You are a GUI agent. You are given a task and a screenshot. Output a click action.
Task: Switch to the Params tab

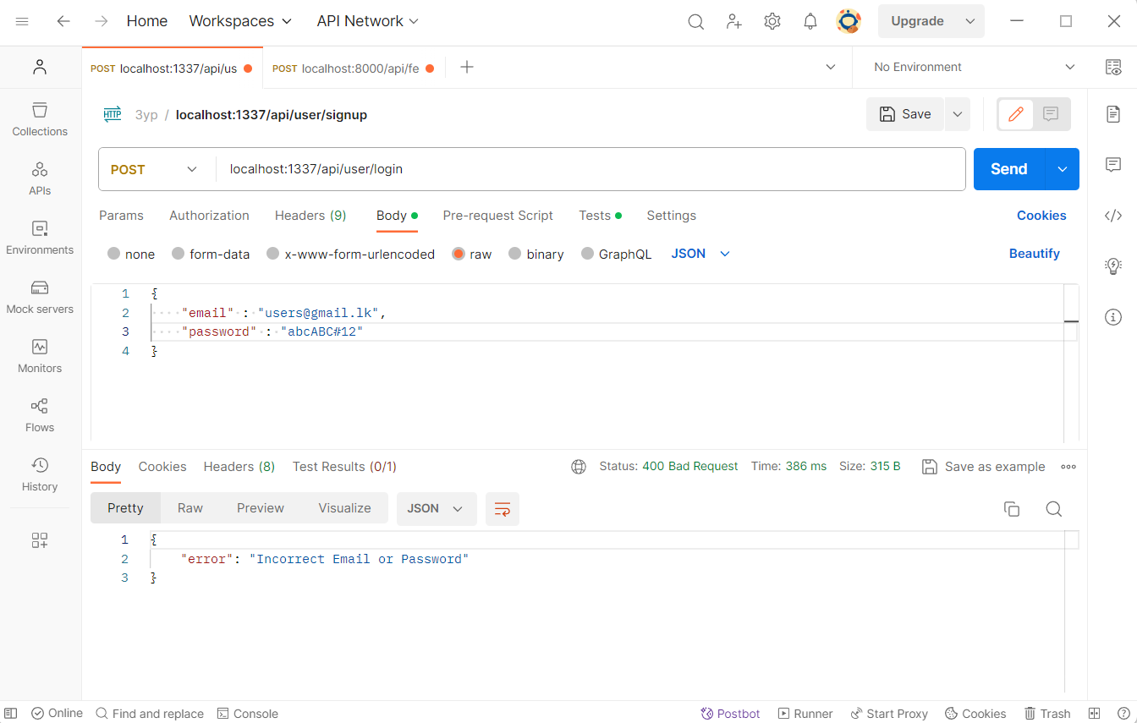pos(121,216)
